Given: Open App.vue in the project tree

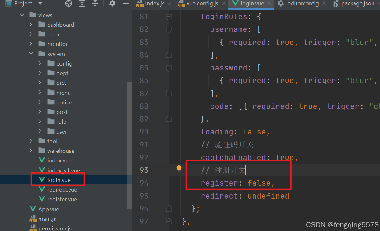Looking at the screenshot, I should (49, 209).
